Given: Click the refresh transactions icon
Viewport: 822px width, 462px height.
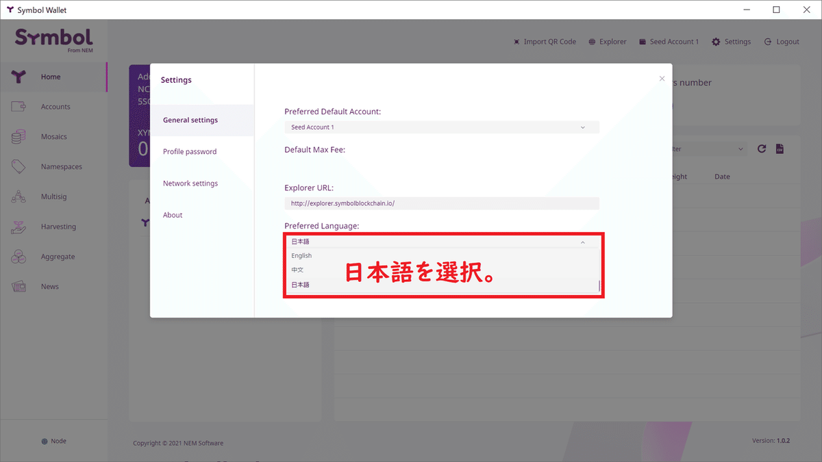Looking at the screenshot, I should click(x=762, y=149).
